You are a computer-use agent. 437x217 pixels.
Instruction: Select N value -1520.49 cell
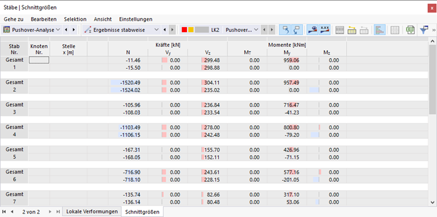[128, 83]
